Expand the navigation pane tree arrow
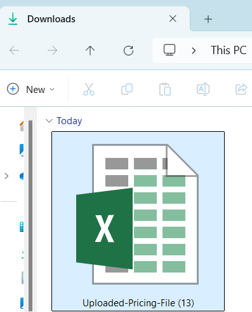 coord(6,176)
